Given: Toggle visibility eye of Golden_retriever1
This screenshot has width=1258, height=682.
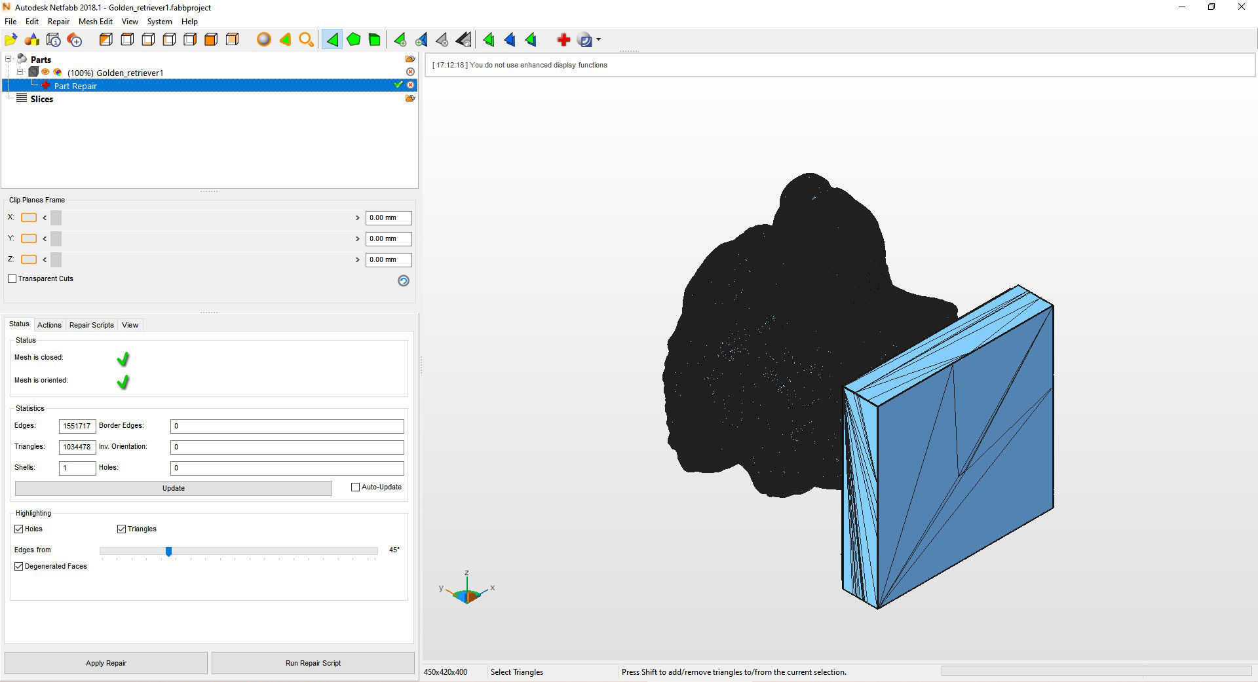Looking at the screenshot, I should tap(46, 72).
